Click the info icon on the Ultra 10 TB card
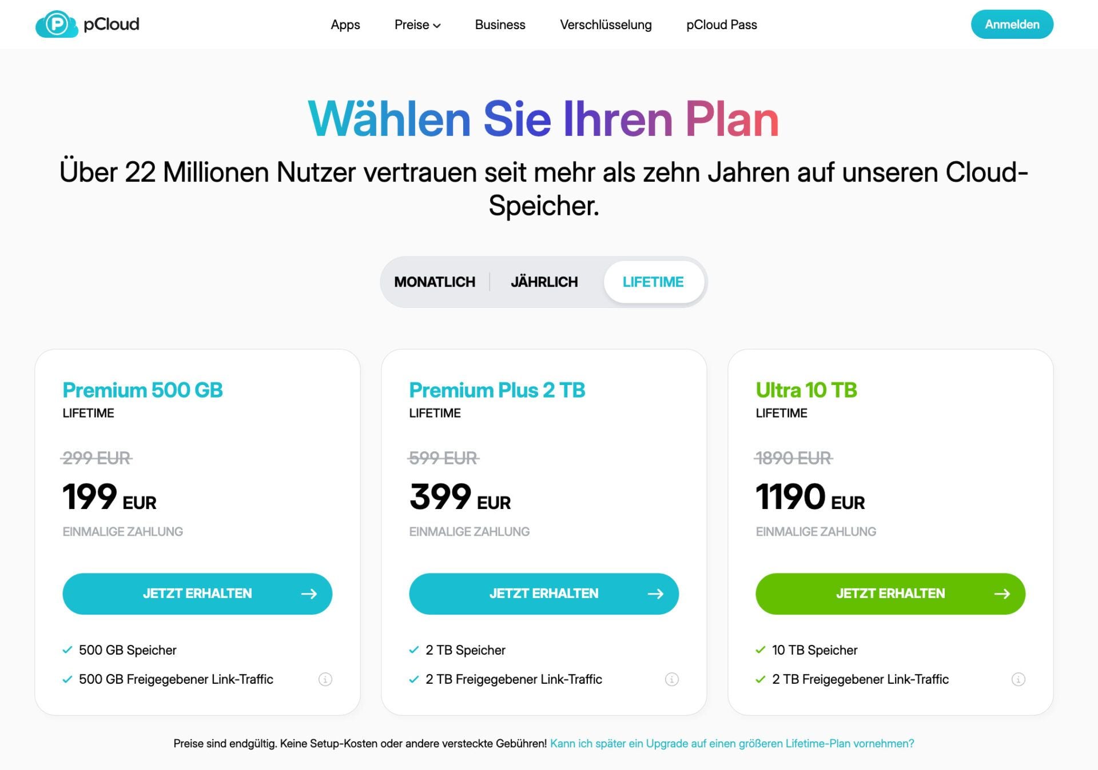This screenshot has height=770, width=1098. pyautogui.click(x=1019, y=679)
